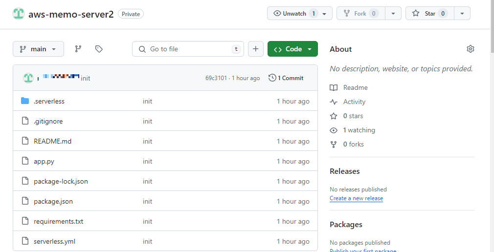
Task: Click the commit author avatar in the commit row
Action: (28, 78)
